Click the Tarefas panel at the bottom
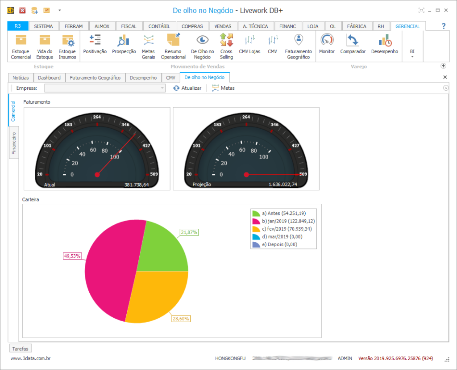 pos(21,349)
